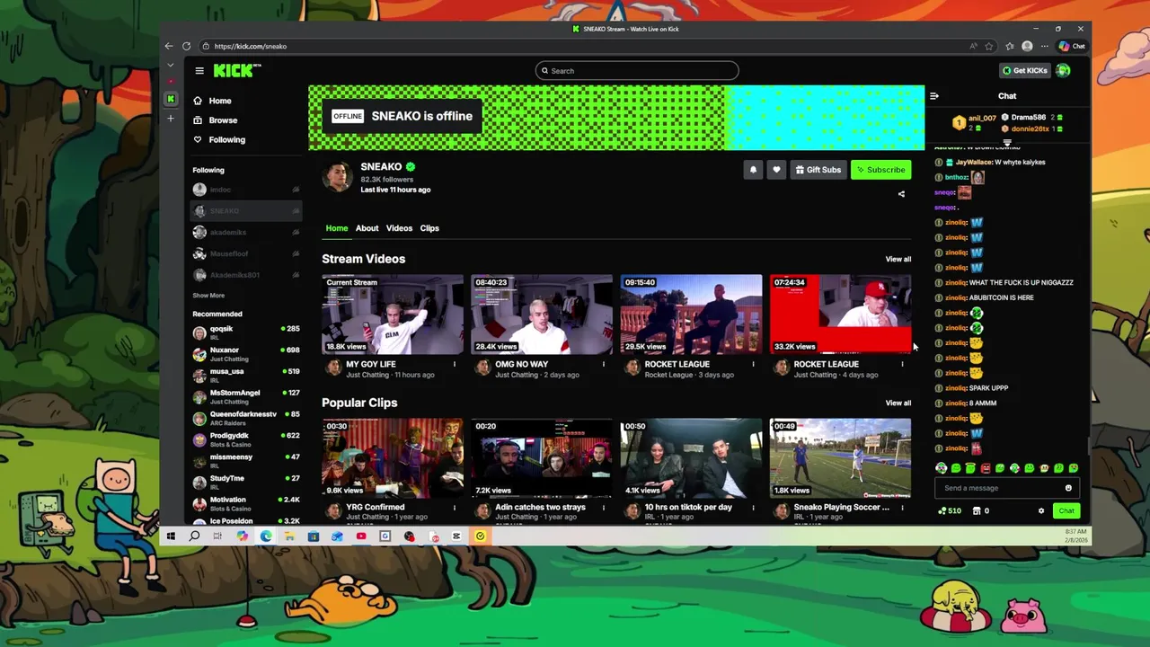
Task: Click SNEAKO's profile avatar
Action: [x=338, y=177]
